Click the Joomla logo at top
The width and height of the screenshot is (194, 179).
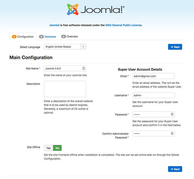(x=96, y=10)
